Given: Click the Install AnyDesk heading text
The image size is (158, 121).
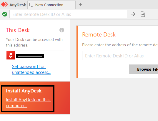Looking at the screenshot, I should 24,91.
